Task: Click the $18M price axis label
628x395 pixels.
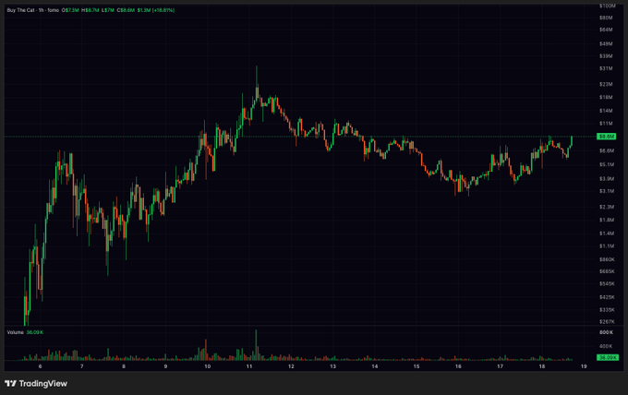Action: [606, 97]
